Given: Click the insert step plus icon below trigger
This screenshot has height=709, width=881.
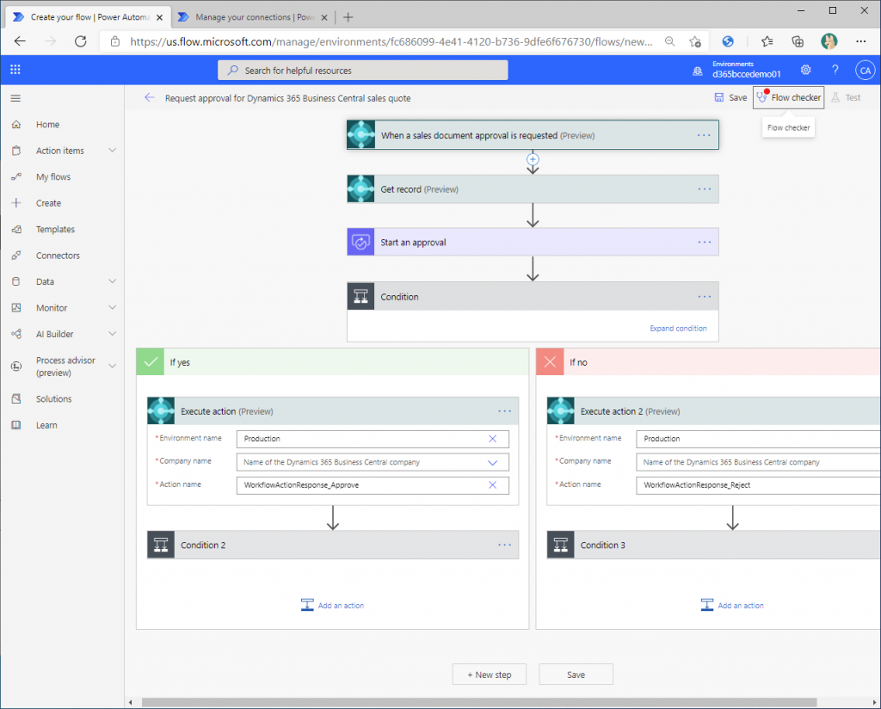Looking at the screenshot, I should pos(533,159).
